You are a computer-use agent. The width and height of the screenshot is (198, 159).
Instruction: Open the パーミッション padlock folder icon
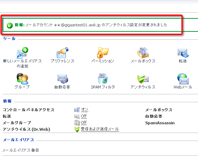[102, 53]
